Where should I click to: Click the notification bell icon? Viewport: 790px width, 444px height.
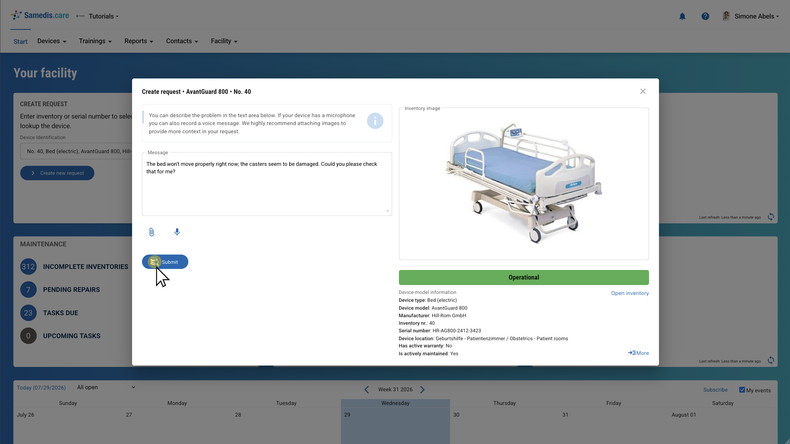point(682,16)
